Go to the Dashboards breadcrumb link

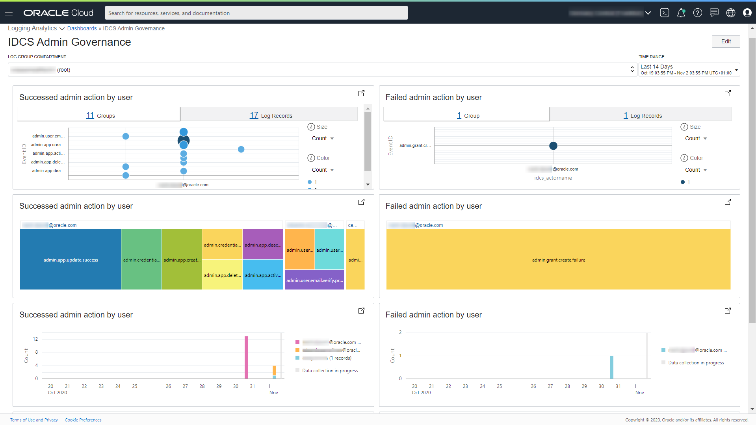82,28
